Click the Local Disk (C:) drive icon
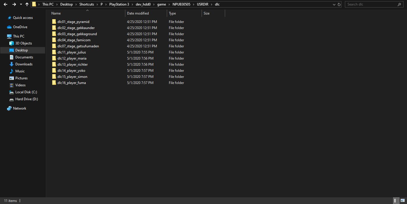407x204 pixels. point(12,92)
